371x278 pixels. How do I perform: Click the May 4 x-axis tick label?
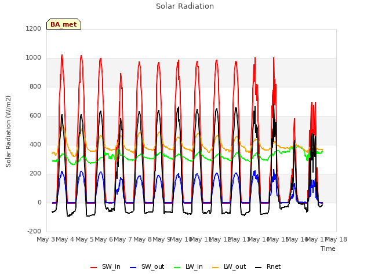click(65, 239)
